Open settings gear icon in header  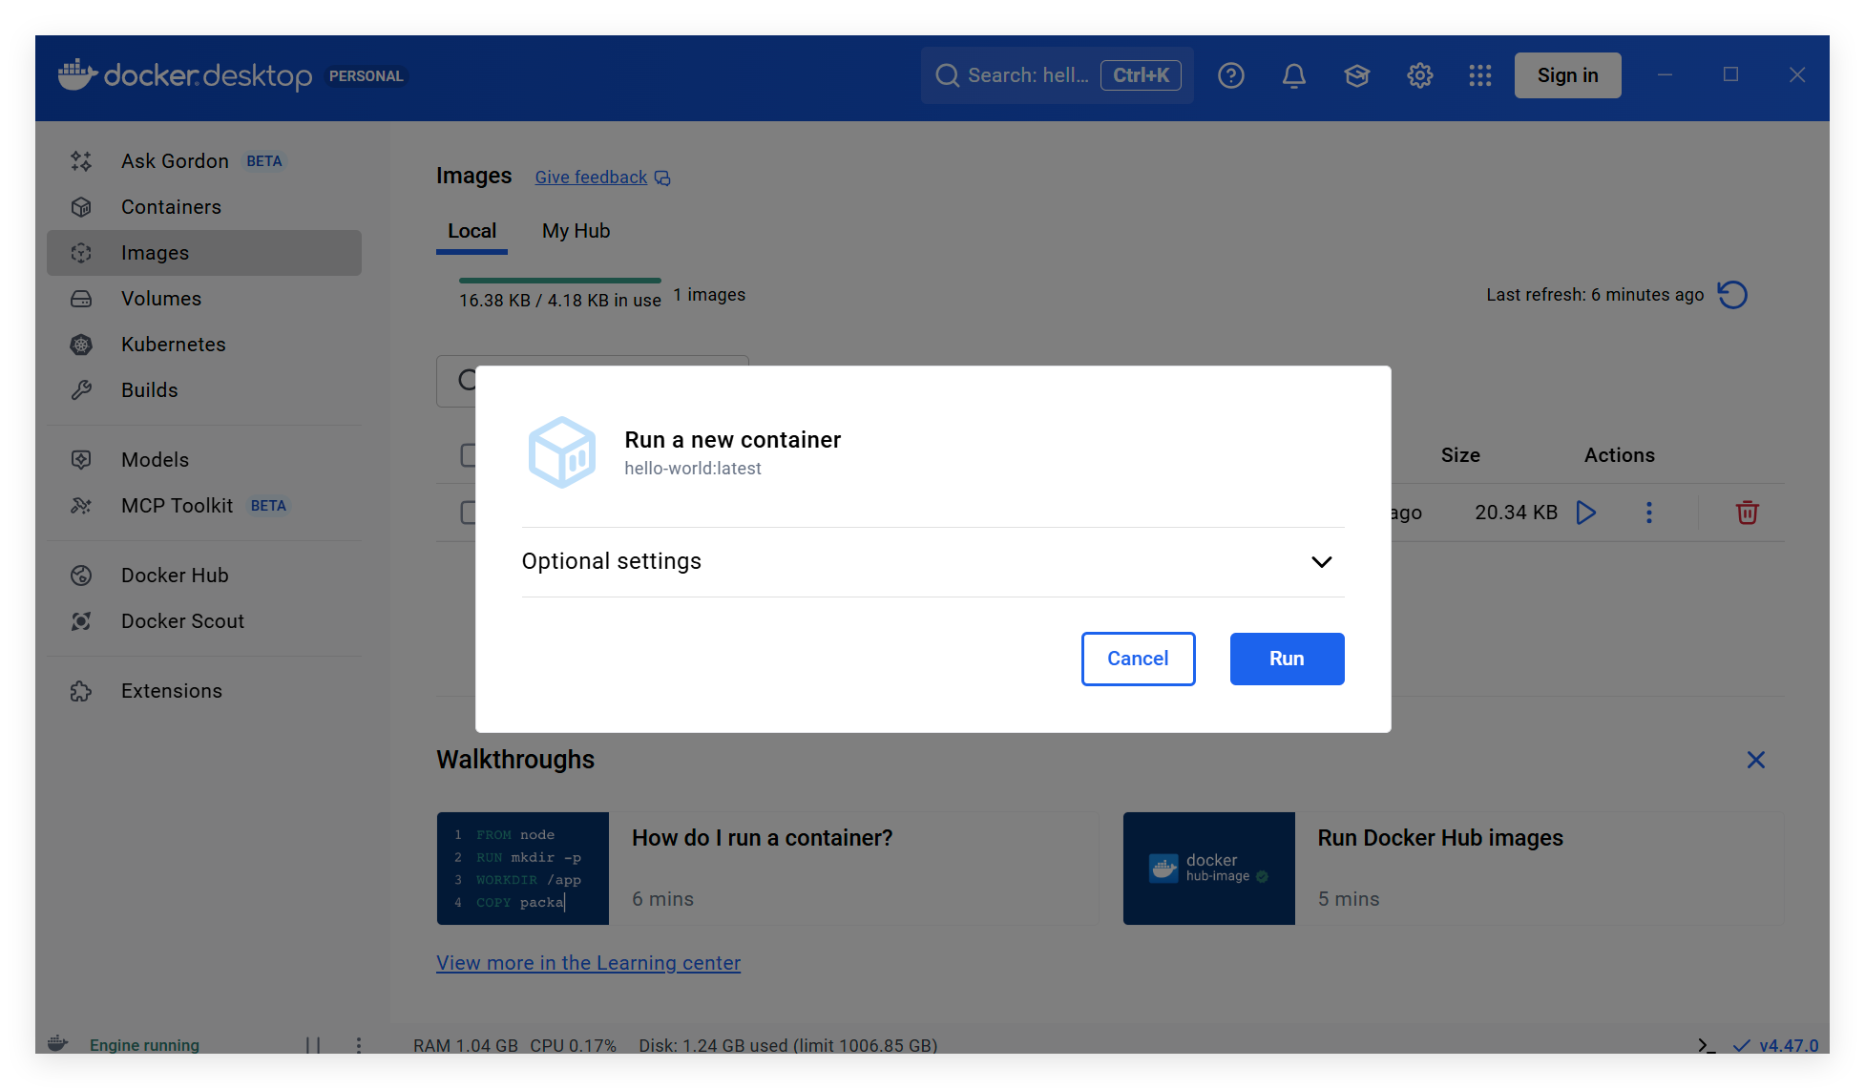[x=1419, y=75]
